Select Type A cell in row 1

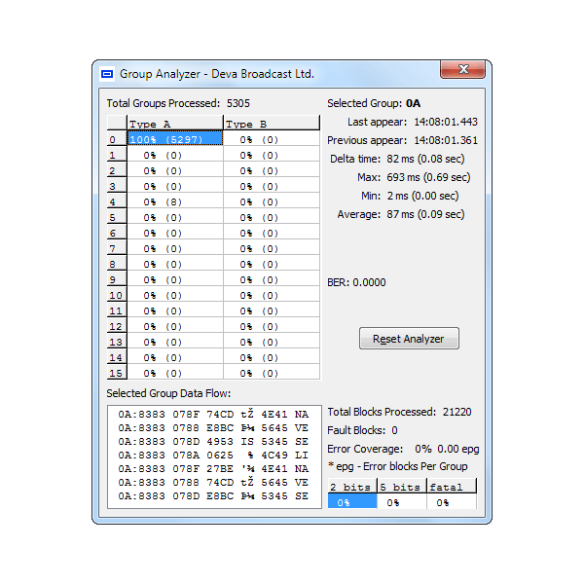175,155
